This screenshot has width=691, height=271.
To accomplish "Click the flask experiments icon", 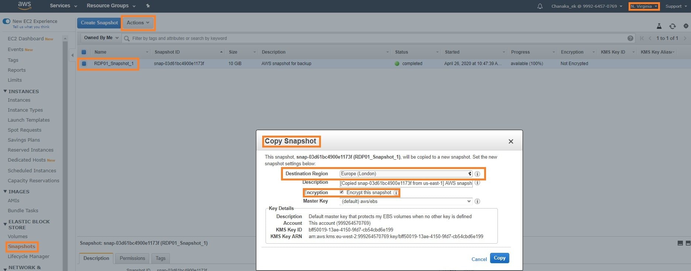I will click(x=659, y=26).
